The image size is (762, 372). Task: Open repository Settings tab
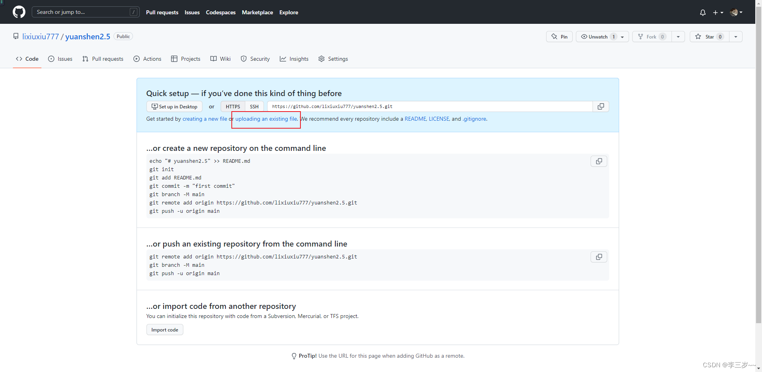pos(333,59)
